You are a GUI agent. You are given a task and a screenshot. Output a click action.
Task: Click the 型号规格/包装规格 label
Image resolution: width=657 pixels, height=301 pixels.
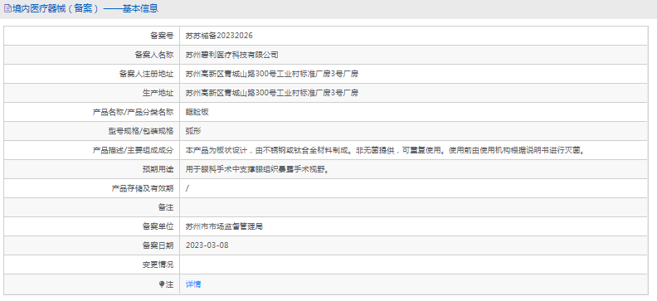pos(141,131)
